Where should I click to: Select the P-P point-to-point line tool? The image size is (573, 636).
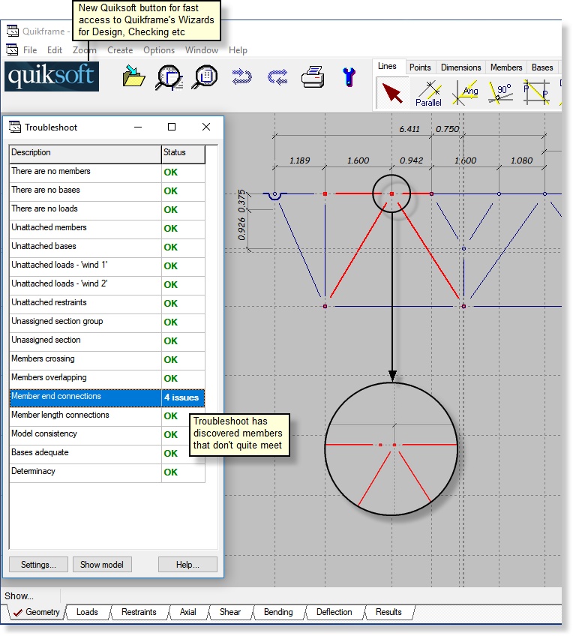pos(535,92)
